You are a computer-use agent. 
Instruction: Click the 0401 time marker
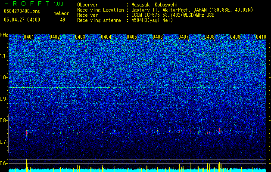coord(29,37)
